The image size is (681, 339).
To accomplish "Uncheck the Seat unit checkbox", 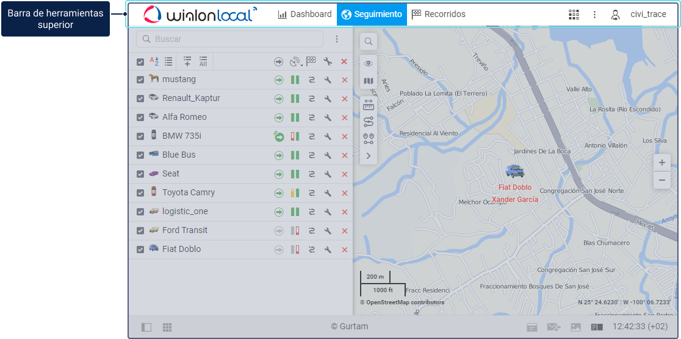I will [x=140, y=174].
